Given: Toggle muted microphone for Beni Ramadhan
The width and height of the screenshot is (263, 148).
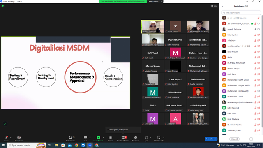Looking at the screenshot, I should pyautogui.click(x=255, y=46).
